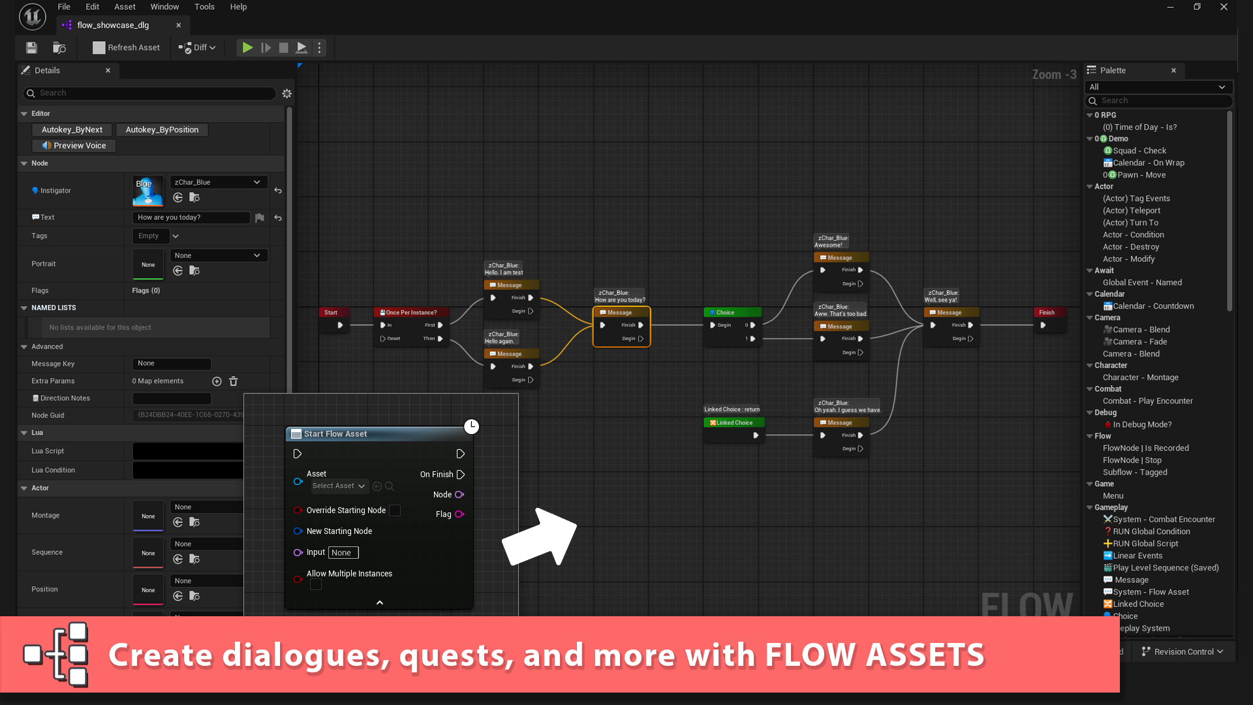Open the Edit menu
The height and width of the screenshot is (705, 1253).
click(x=93, y=7)
